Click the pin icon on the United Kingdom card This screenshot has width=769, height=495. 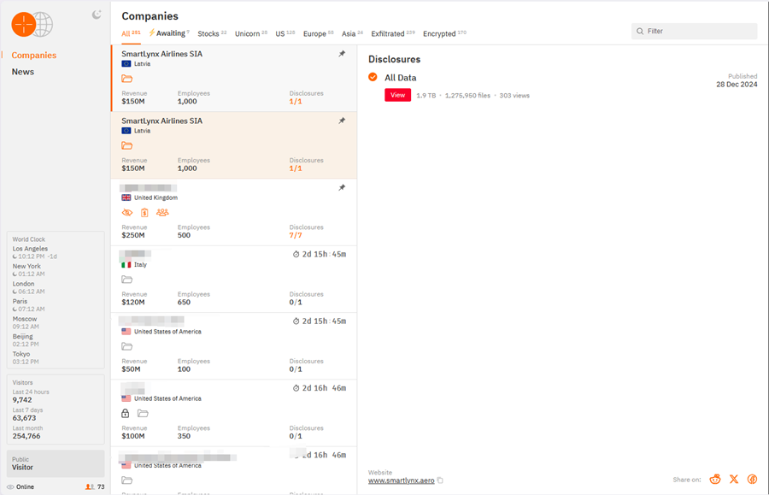pyautogui.click(x=342, y=187)
